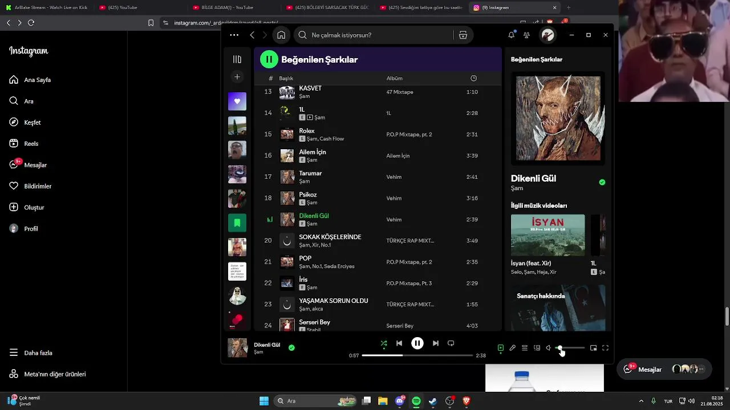The image size is (730, 410).
Task: Open Dikenli Gül album cover in right panel
Action: click(558, 118)
